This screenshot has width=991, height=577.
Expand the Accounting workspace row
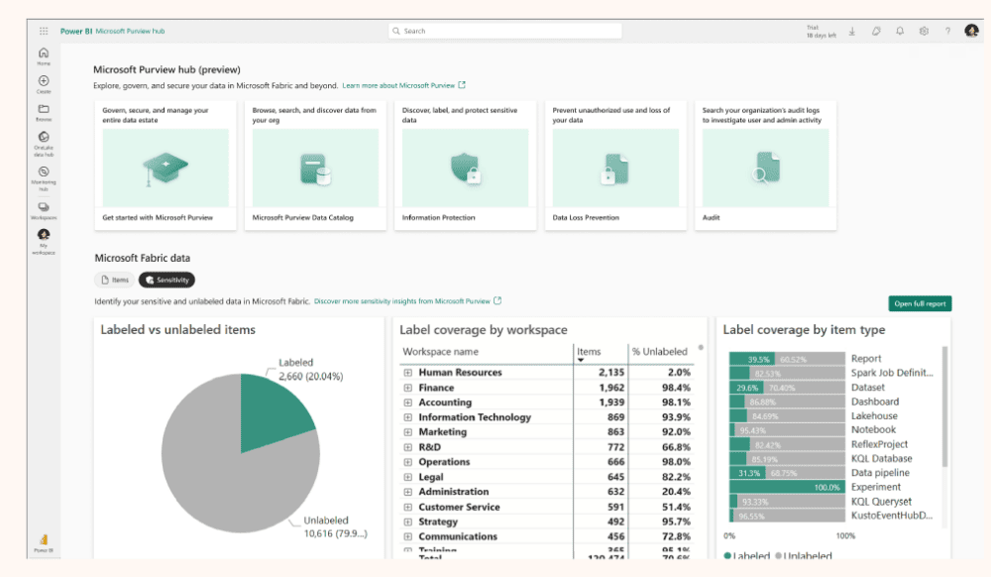[x=408, y=403]
